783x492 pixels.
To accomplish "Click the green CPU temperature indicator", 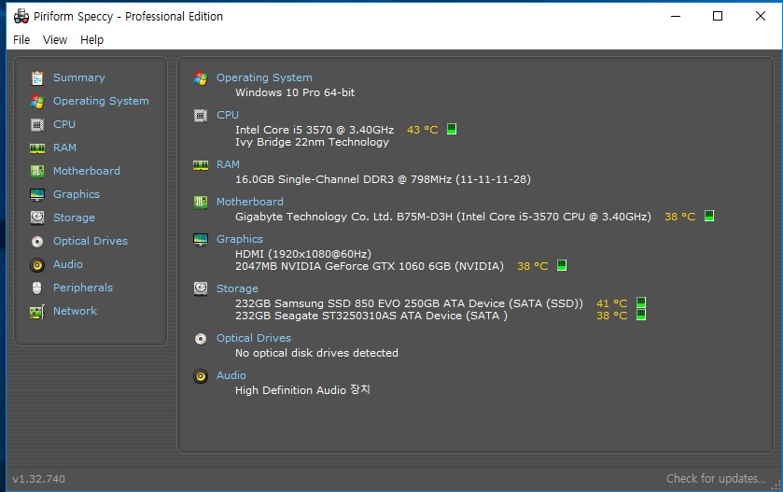I will pos(452,129).
